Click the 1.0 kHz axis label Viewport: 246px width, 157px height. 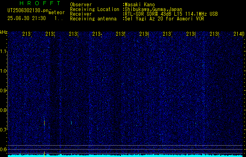[4, 71]
